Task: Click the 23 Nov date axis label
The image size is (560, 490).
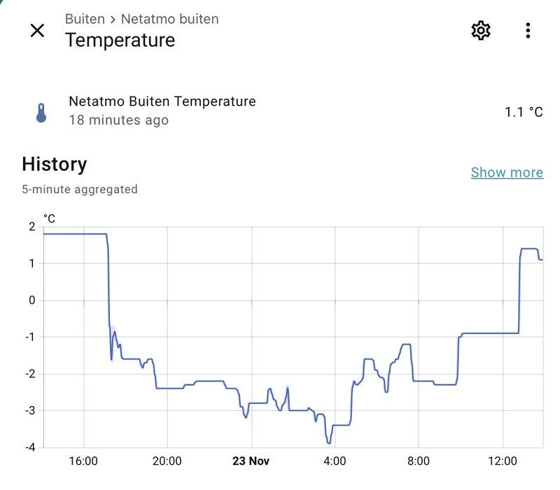Action: (x=251, y=461)
